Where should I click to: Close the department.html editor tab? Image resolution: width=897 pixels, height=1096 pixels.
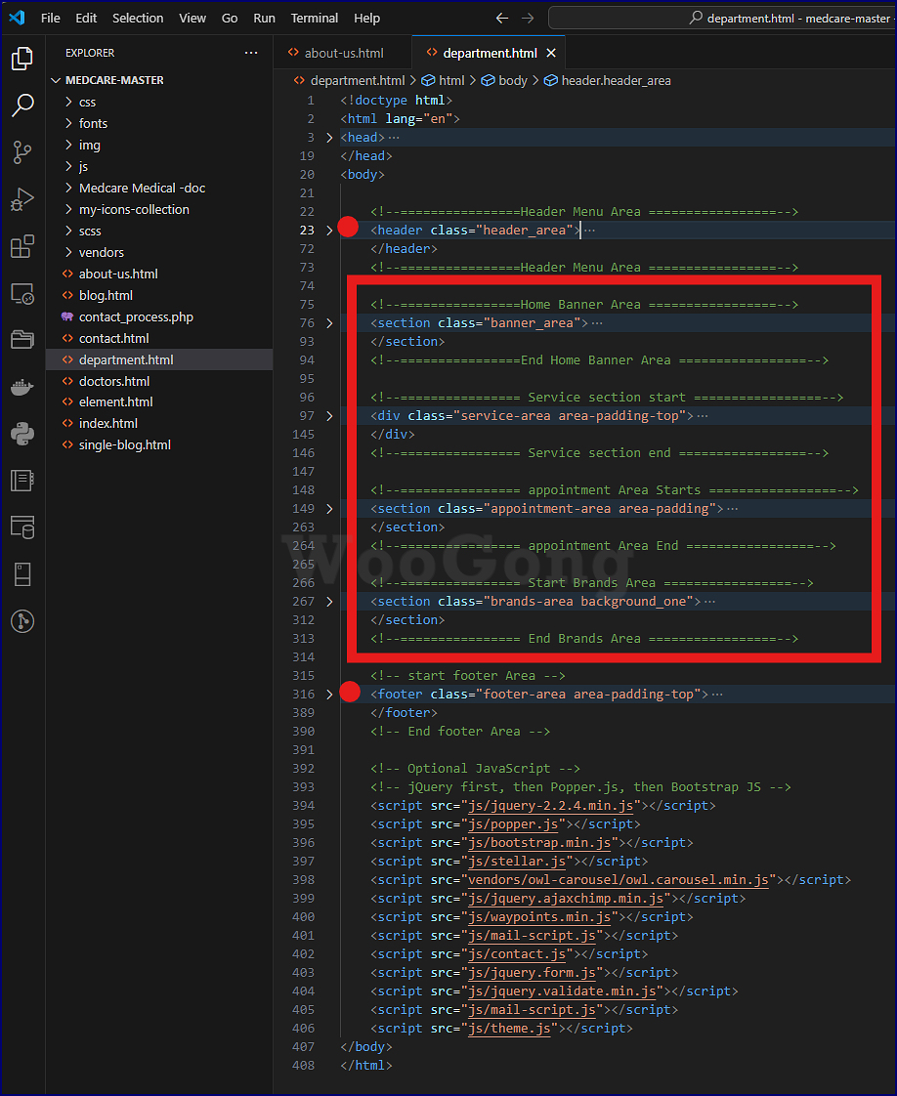(551, 53)
